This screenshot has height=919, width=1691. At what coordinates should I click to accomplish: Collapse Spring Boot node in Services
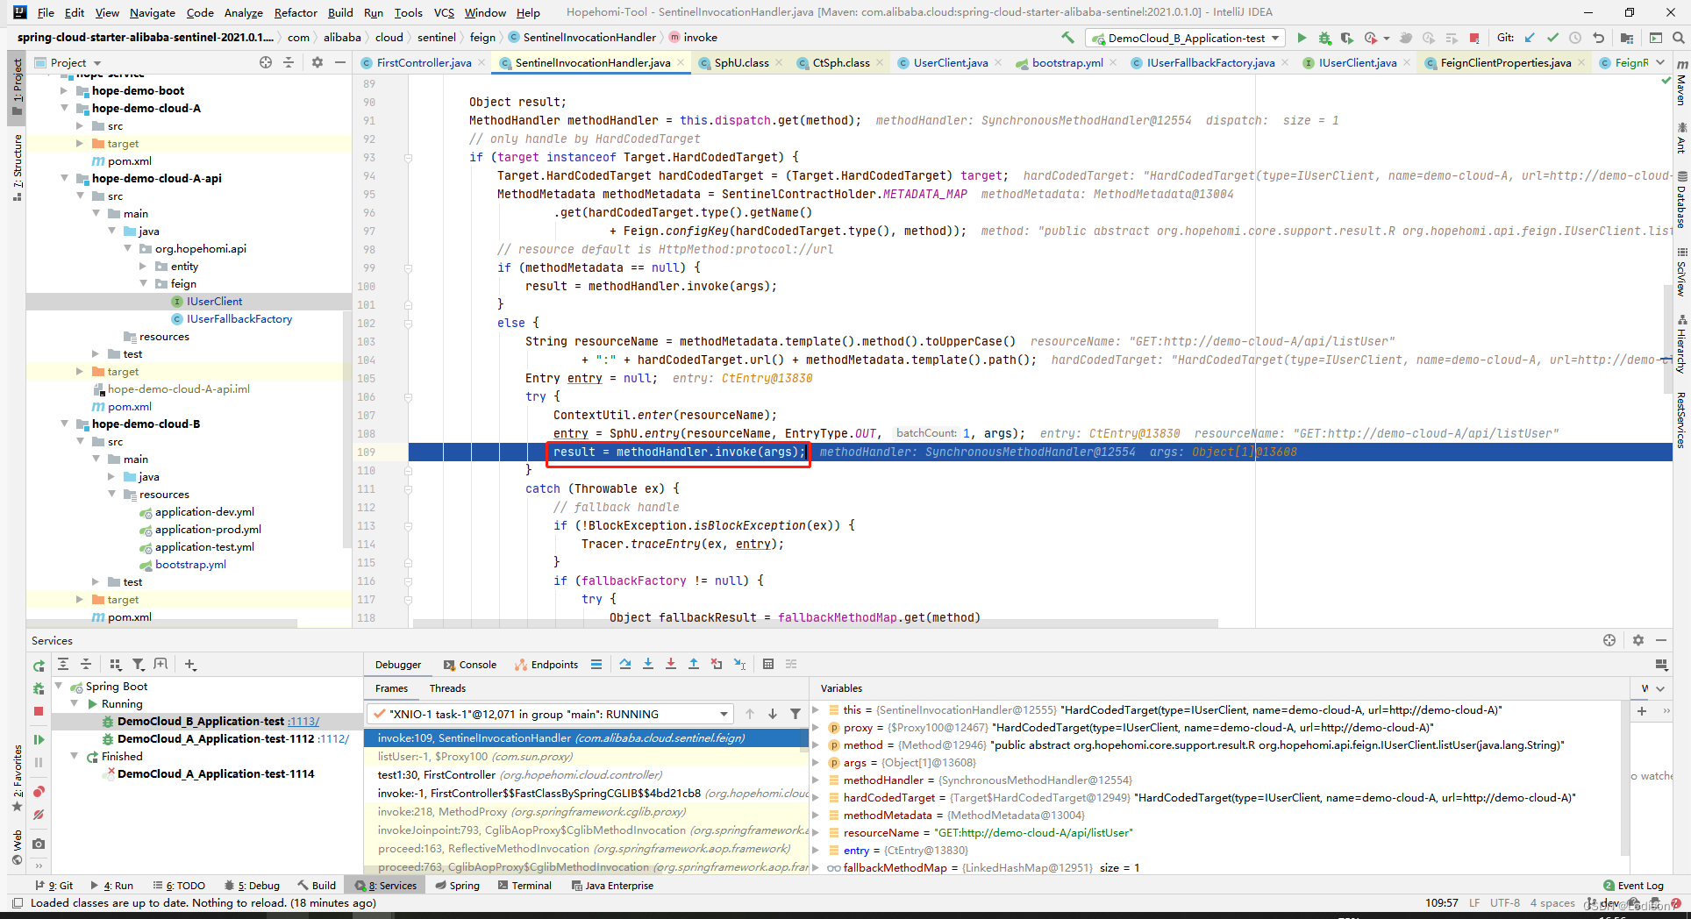click(x=59, y=686)
